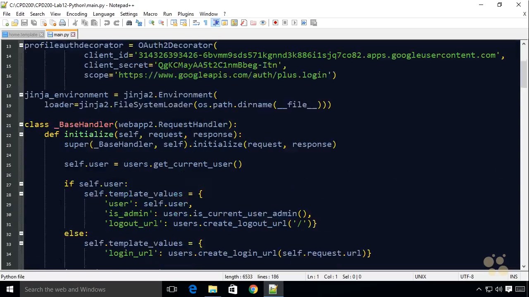Viewport: 529px width, 297px height.
Task: Stop macro recording square icon
Action: [285, 23]
